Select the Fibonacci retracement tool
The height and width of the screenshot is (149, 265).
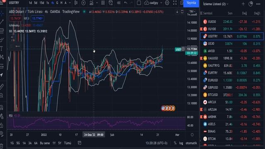(x=2, y=31)
